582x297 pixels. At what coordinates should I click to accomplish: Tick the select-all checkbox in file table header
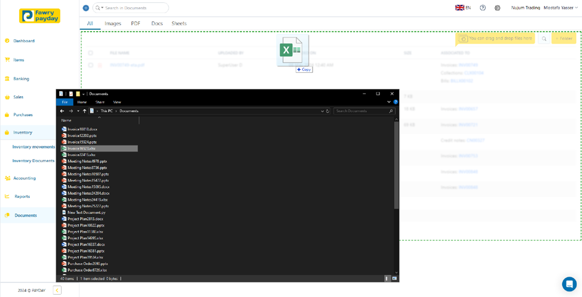(x=91, y=53)
